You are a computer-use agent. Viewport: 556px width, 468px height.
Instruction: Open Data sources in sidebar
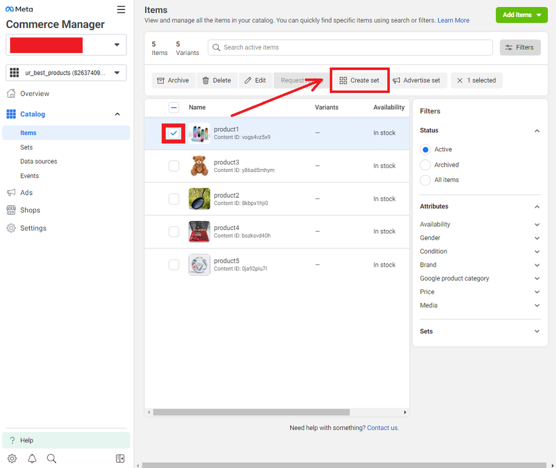click(x=39, y=161)
